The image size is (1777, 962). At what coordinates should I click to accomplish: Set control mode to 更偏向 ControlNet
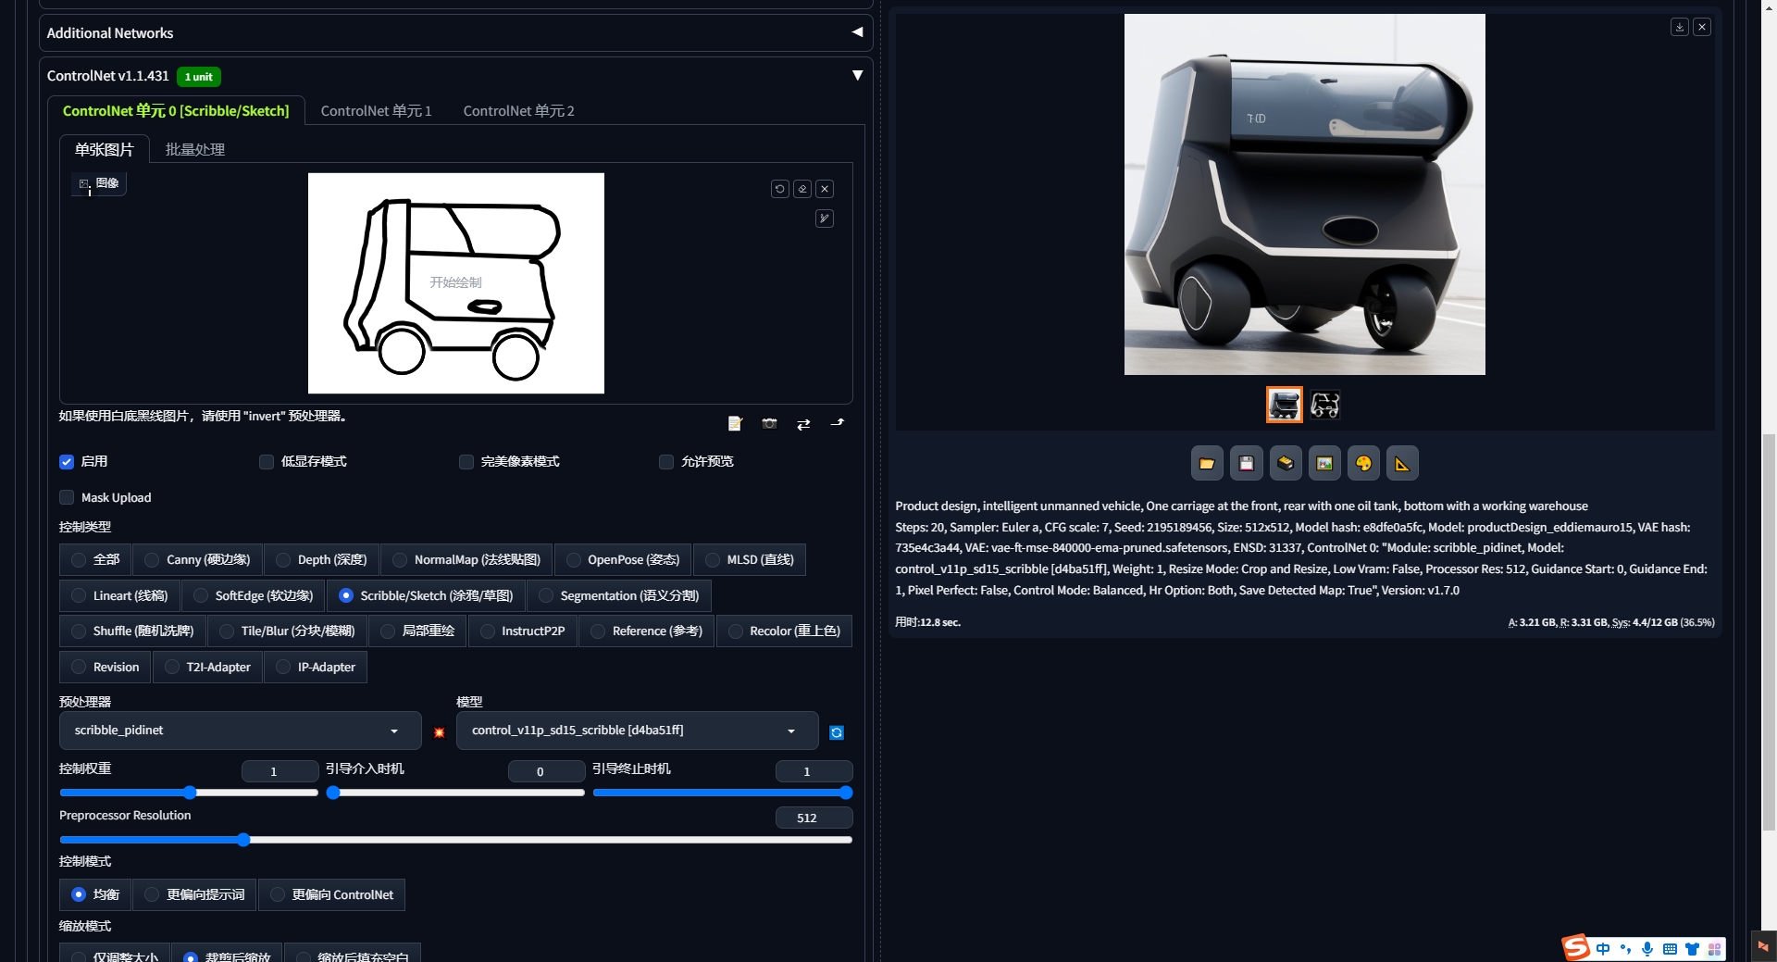tap(277, 894)
